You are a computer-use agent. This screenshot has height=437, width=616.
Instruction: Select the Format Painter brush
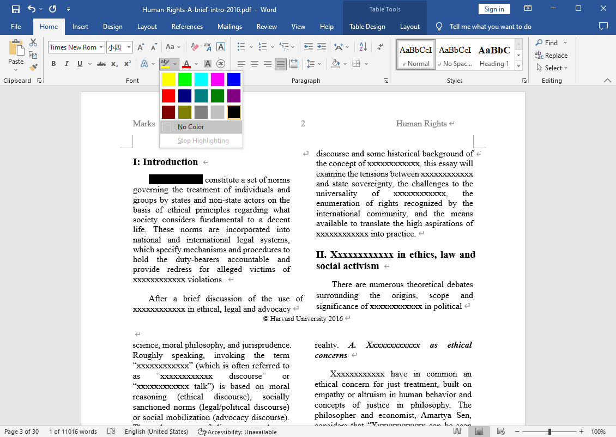pyautogui.click(x=33, y=68)
